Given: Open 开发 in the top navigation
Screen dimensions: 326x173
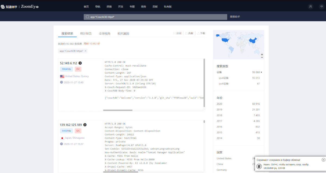Looking at the screenshot, I should tap(121, 6).
